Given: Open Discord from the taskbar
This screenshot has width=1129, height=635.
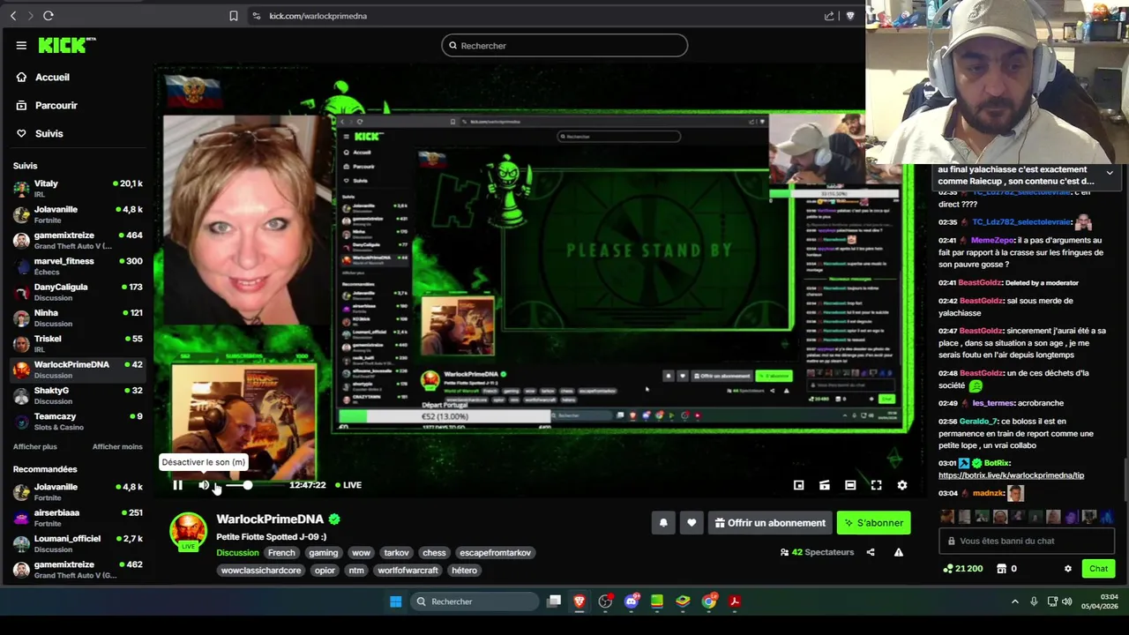Looking at the screenshot, I should pos(632,601).
